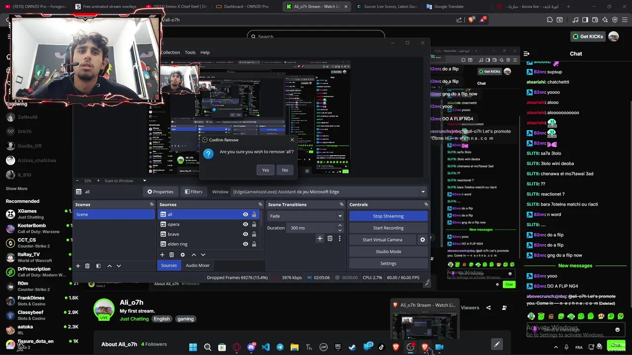
Task: Add a new source with plus icon
Action: click(162, 255)
